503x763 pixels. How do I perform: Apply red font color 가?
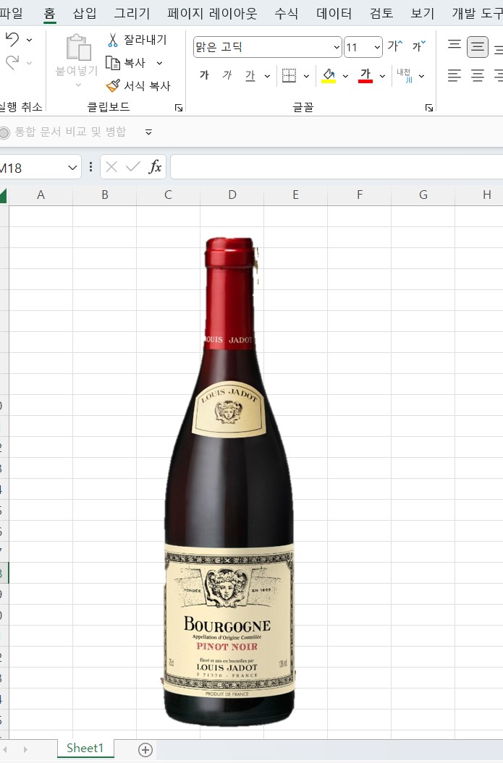tap(365, 75)
